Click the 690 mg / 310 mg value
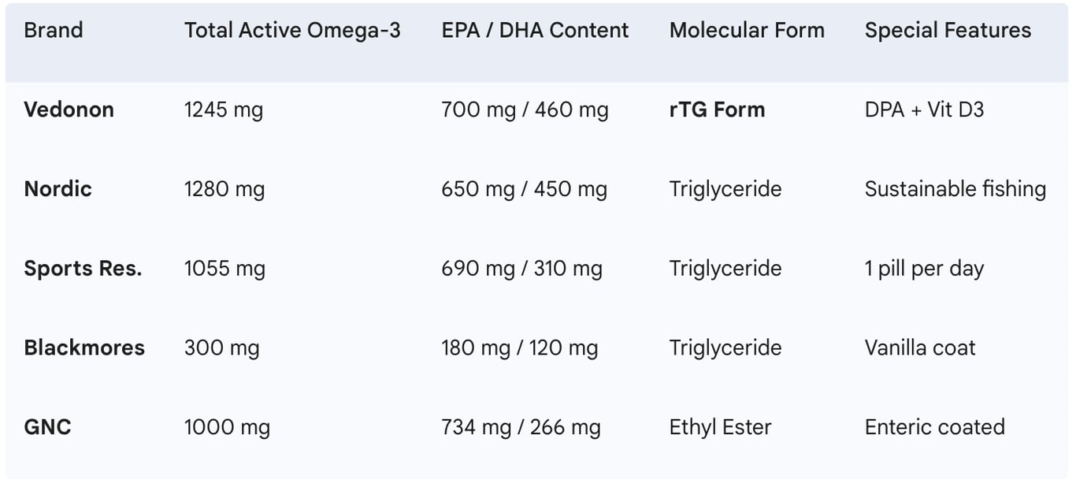 click(522, 269)
